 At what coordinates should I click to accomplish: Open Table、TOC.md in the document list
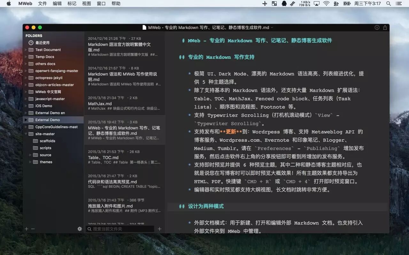pyautogui.click(x=125, y=157)
